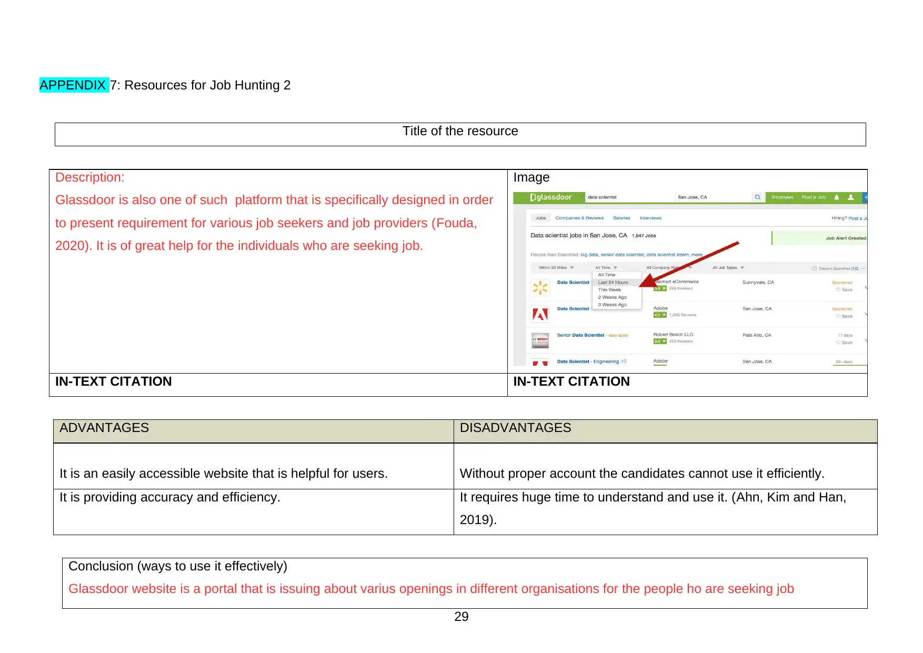Image resolution: width=923 pixels, height=653 pixels.
Task: Click the 'Sunnyvale, CA' job location
Action: [x=758, y=283]
